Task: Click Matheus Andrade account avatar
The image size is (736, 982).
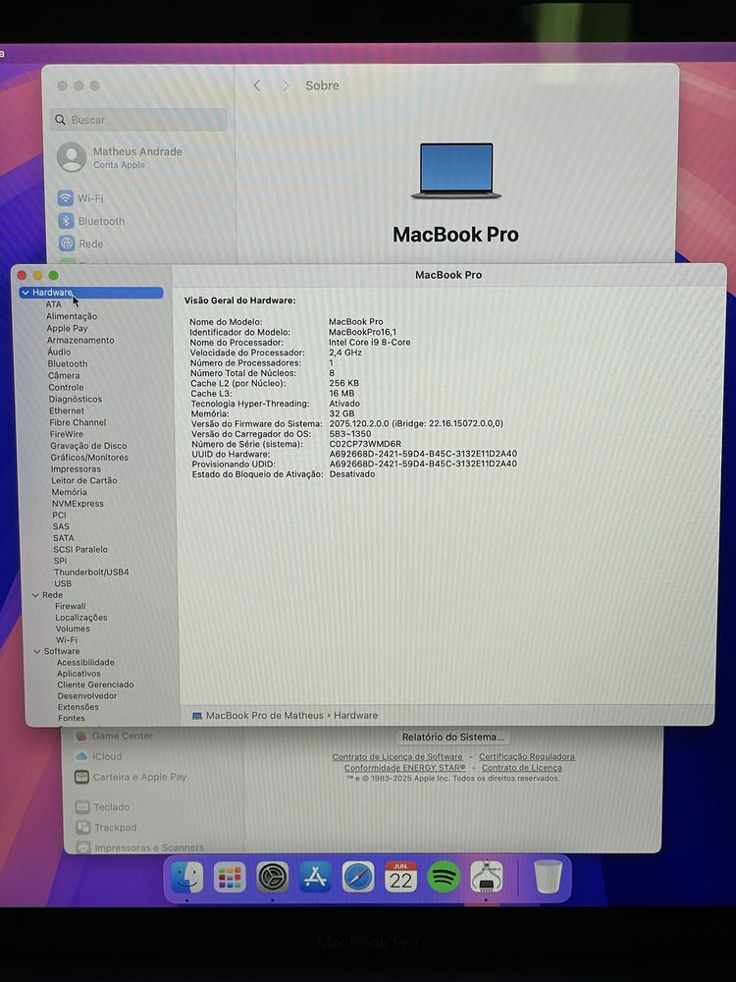Action: [x=72, y=156]
